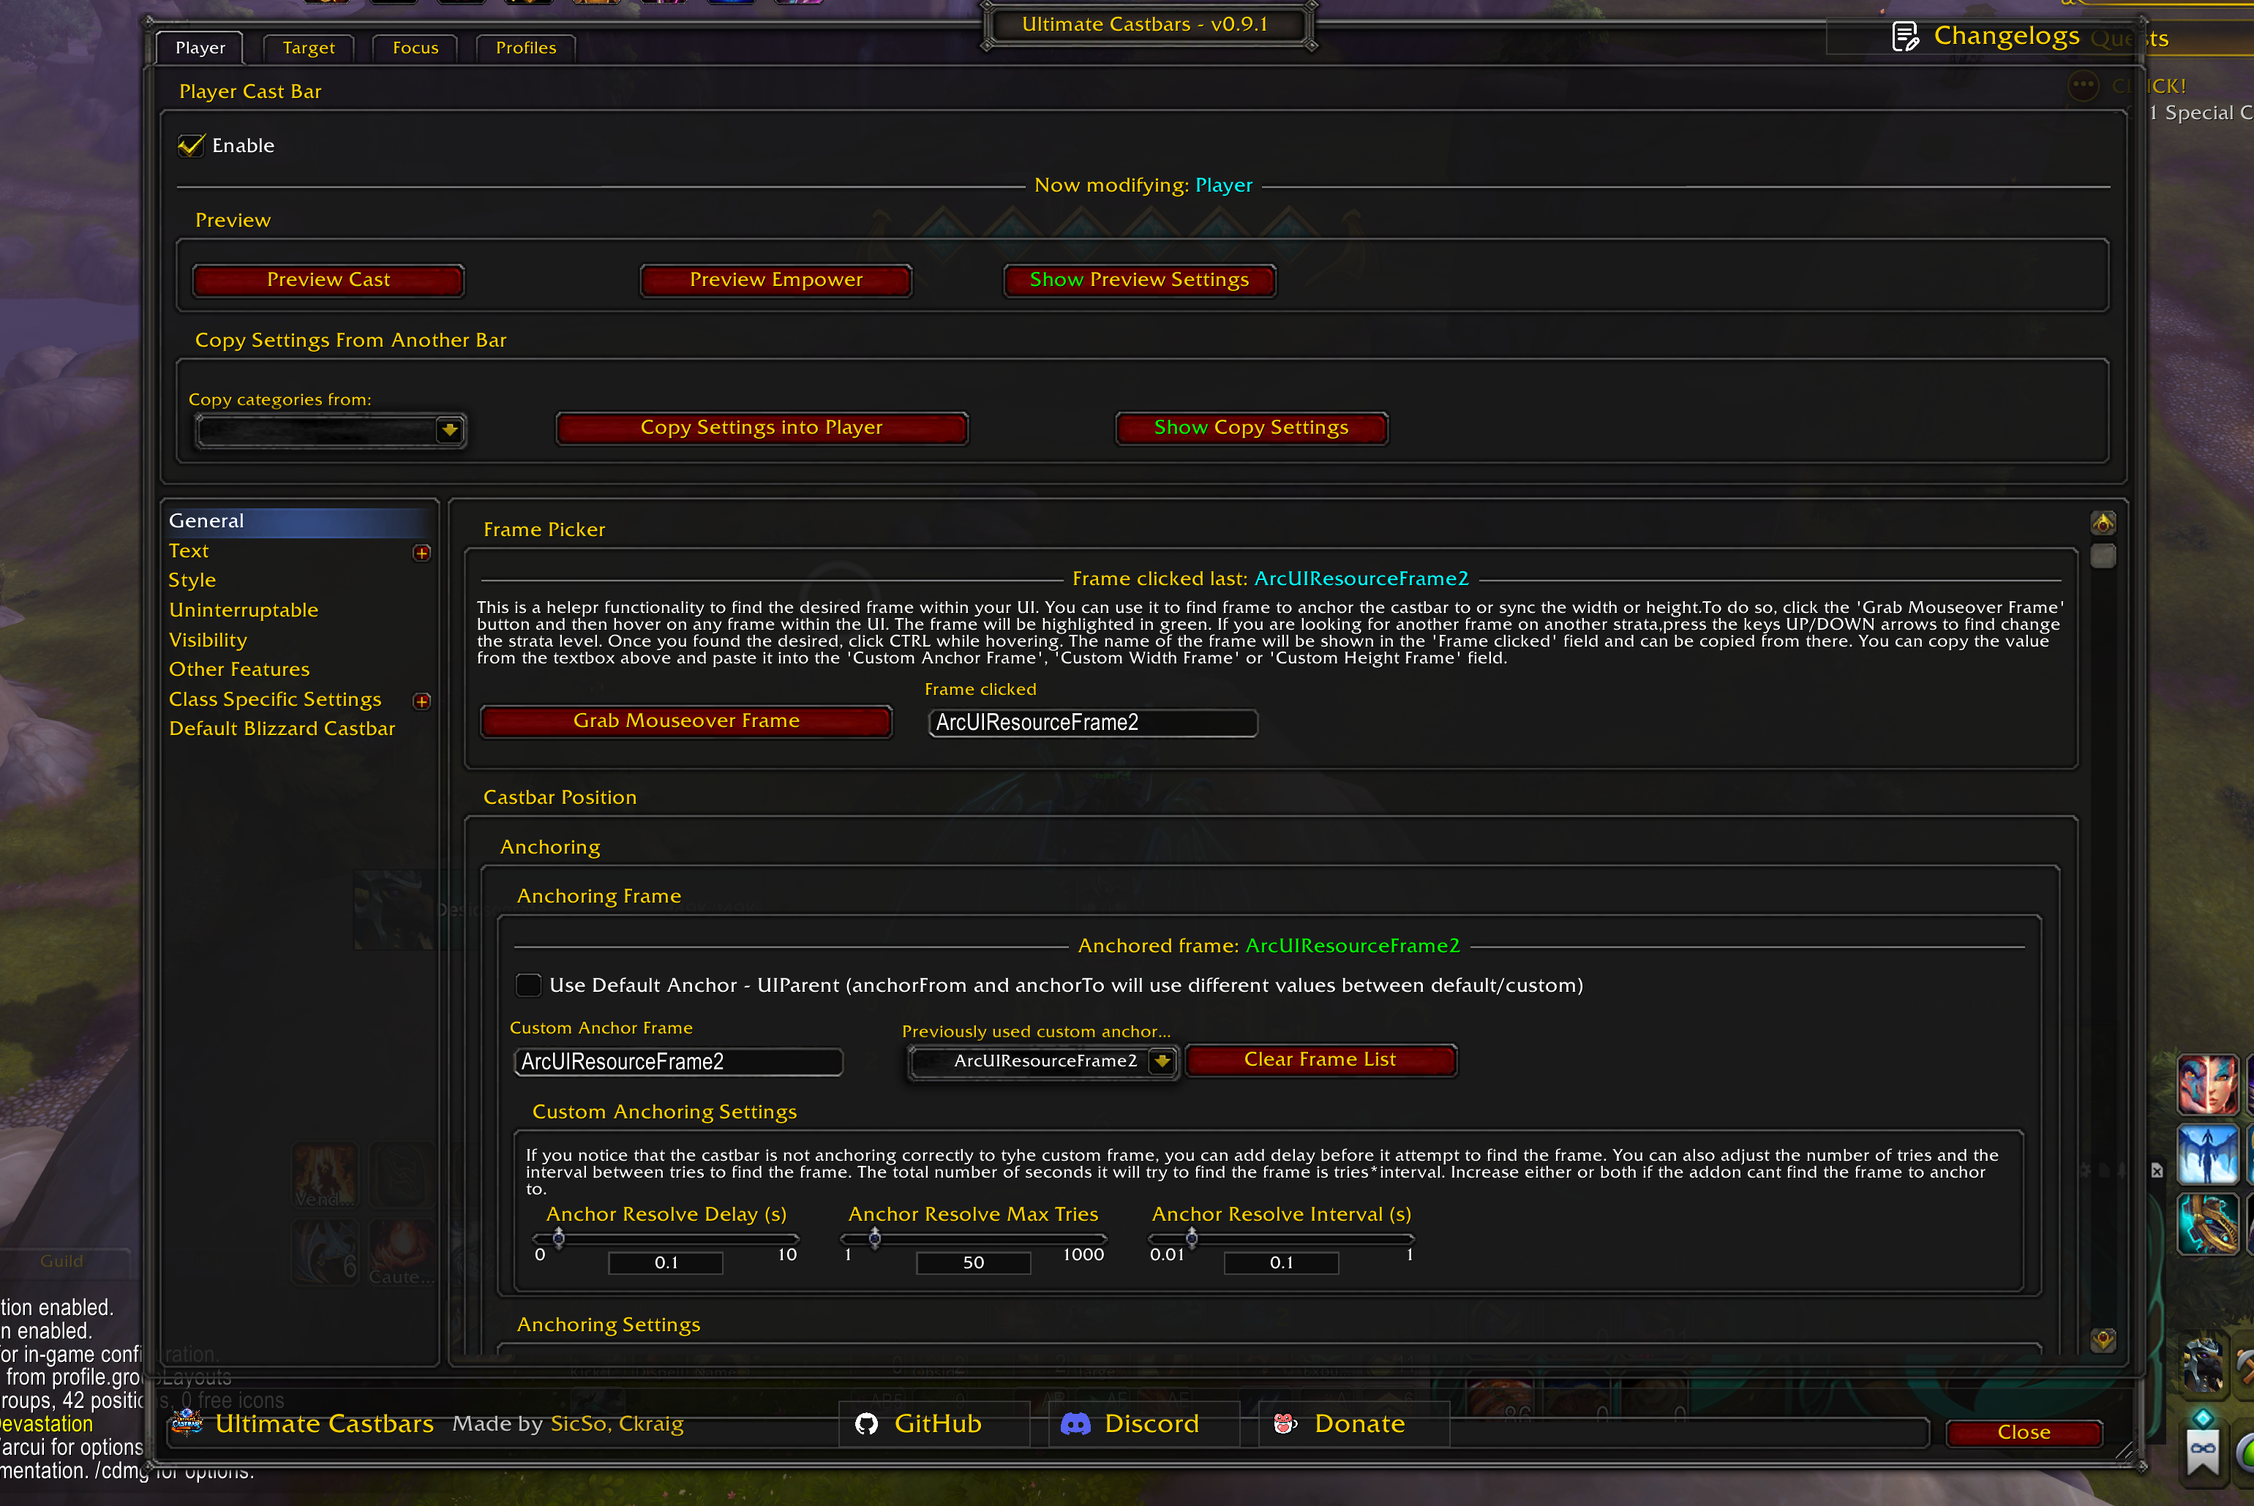Viewport: 2254px width, 1506px height.
Task: Open the Donate link
Action: (x=1353, y=1423)
